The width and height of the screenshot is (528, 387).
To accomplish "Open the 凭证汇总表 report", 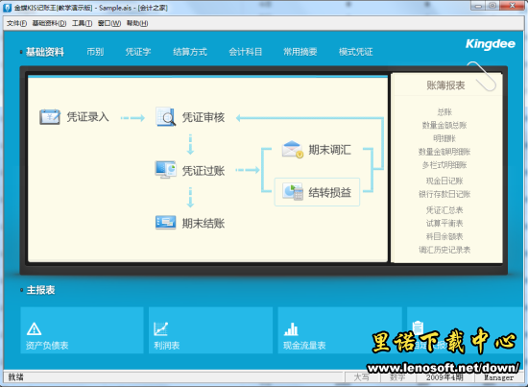I will (444, 210).
